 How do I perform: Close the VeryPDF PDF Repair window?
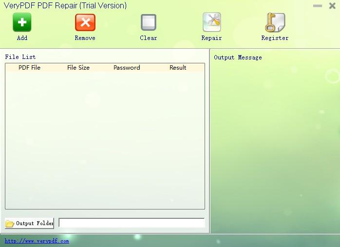coord(332,6)
